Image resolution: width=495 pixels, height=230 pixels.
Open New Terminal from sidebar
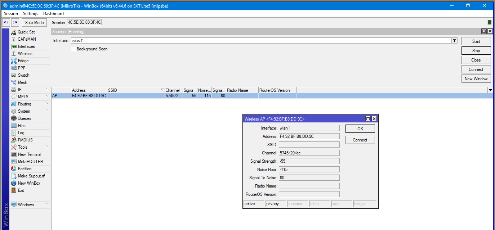tap(14, 154)
